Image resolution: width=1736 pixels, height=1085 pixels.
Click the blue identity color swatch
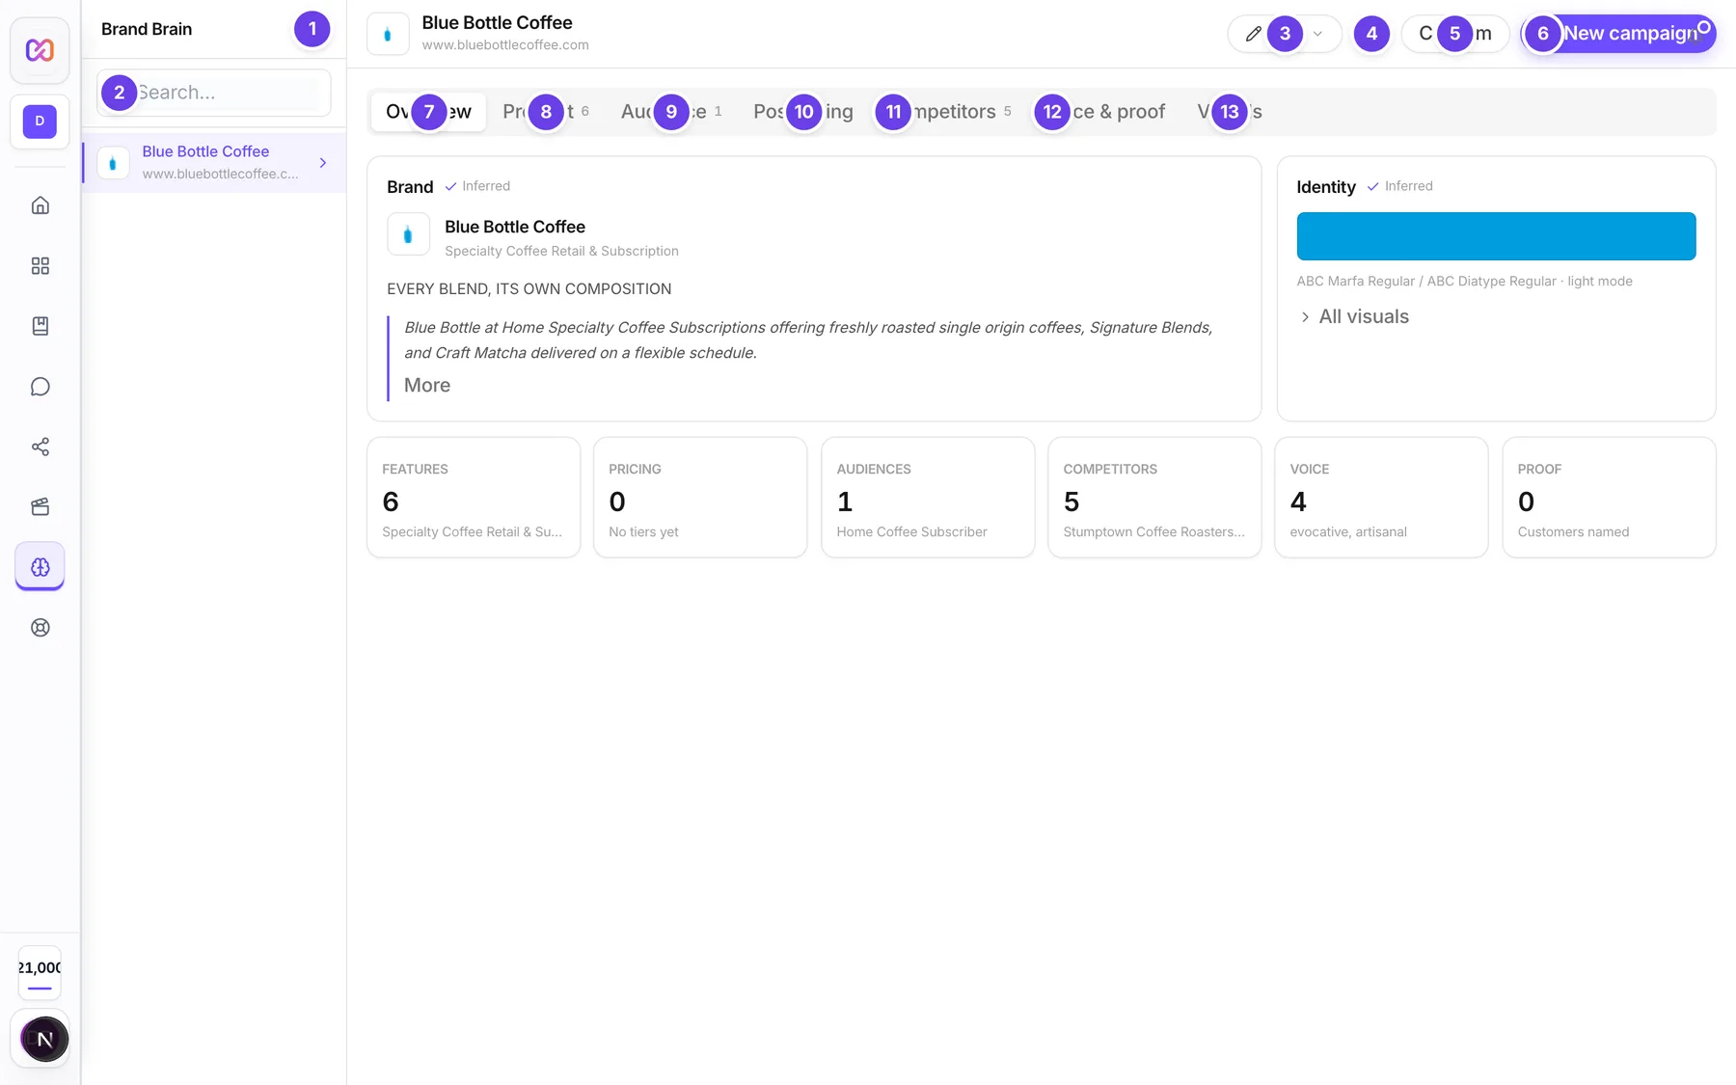pos(1496,236)
